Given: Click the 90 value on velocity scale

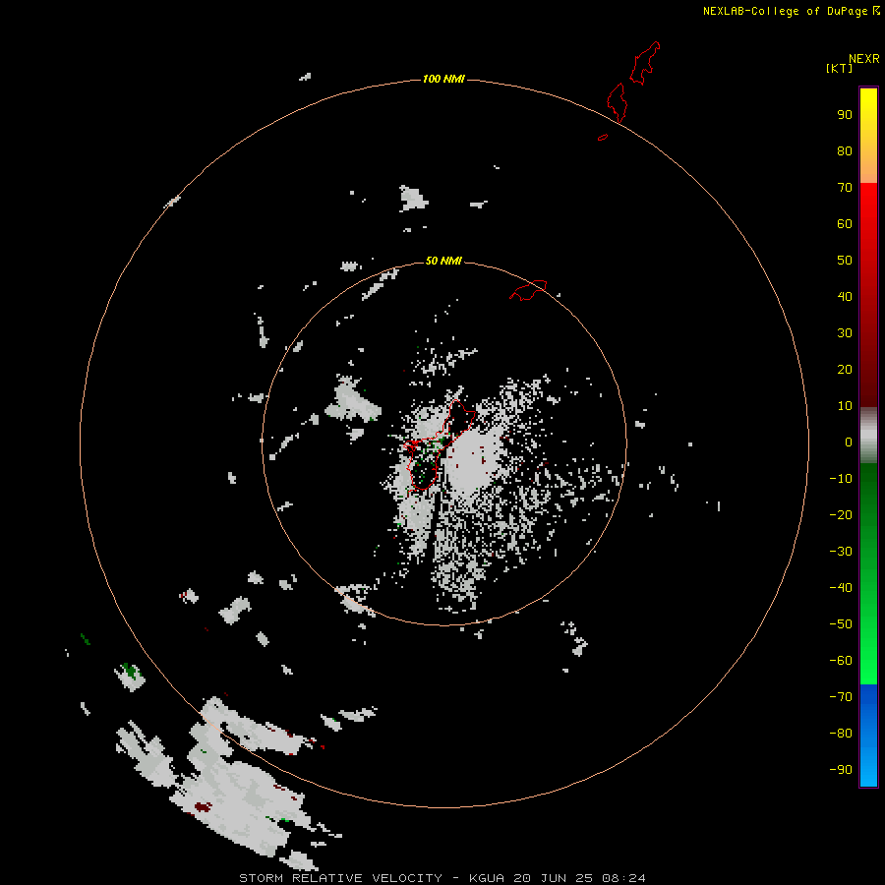Looking at the screenshot, I should 845,115.
